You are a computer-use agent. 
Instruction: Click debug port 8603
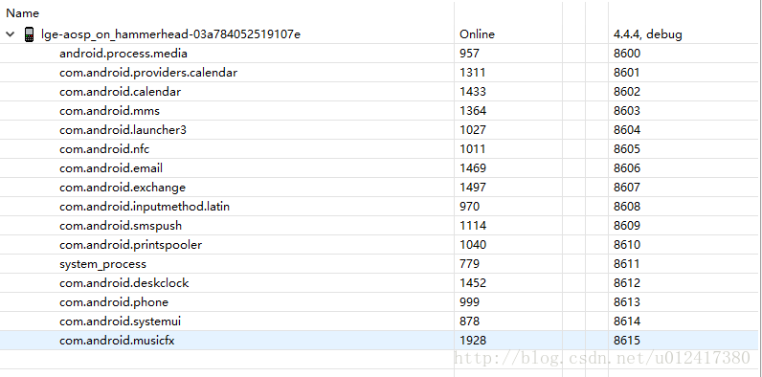click(x=627, y=111)
